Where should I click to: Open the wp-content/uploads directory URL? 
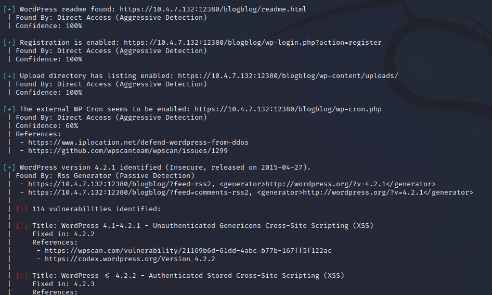288,76
